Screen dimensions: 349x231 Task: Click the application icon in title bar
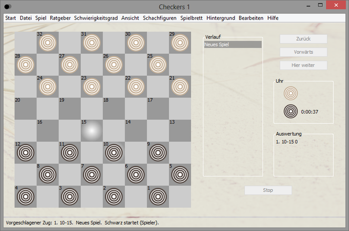pyautogui.click(x=8, y=7)
